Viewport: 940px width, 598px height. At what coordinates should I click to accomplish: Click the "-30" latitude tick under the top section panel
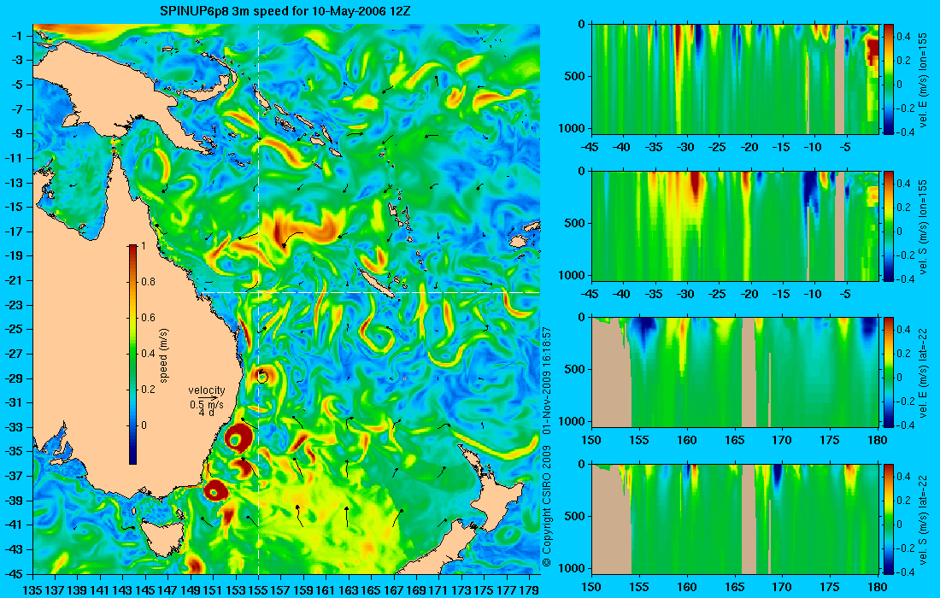pos(686,147)
